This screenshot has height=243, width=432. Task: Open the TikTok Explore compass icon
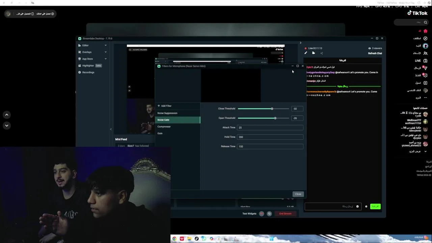425,38
